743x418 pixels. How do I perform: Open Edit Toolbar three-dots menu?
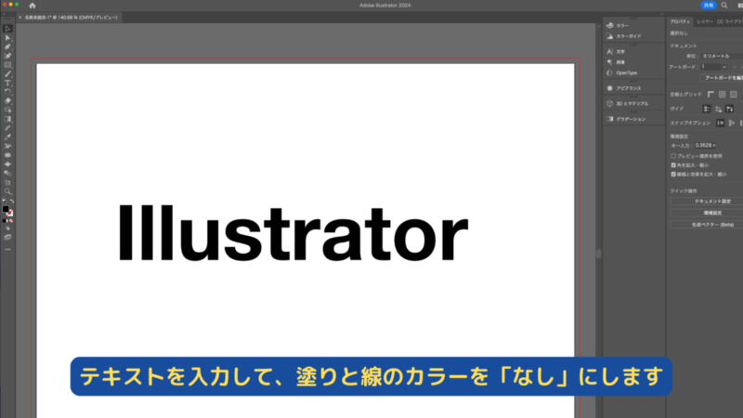point(7,249)
